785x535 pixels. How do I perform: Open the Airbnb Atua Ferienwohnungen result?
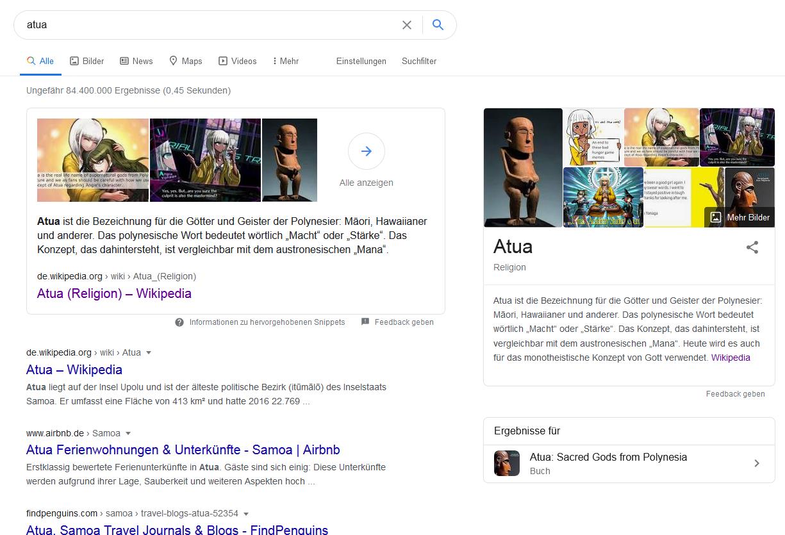coord(183,450)
